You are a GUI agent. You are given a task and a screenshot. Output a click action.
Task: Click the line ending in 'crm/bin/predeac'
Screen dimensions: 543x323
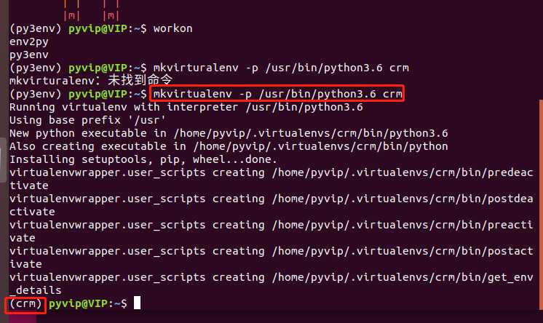pyautogui.click(x=271, y=172)
